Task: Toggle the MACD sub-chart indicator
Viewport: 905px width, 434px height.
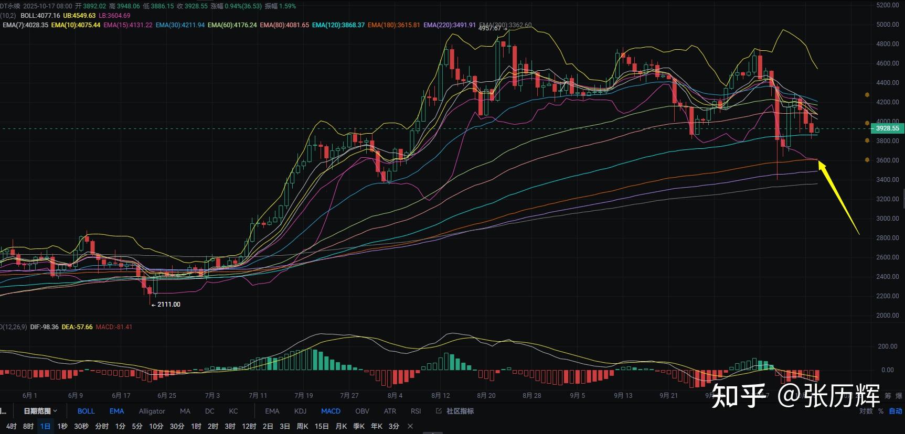Action: (331, 411)
